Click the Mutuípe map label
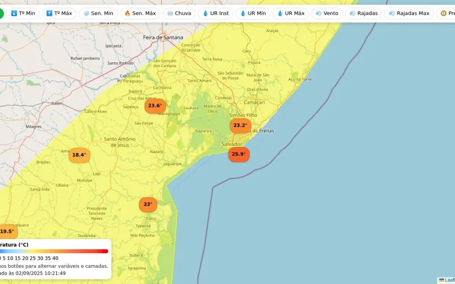This screenshot has width=455, height=284. point(84,180)
